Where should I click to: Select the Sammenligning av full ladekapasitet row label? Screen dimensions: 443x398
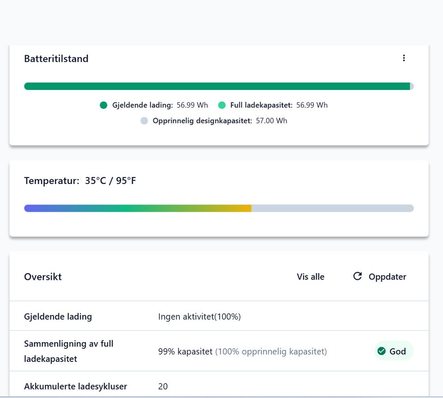click(x=69, y=351)
